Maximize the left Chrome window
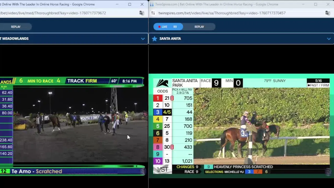The height and width of the screenshot is (188, 334). (x=129, y=4)
